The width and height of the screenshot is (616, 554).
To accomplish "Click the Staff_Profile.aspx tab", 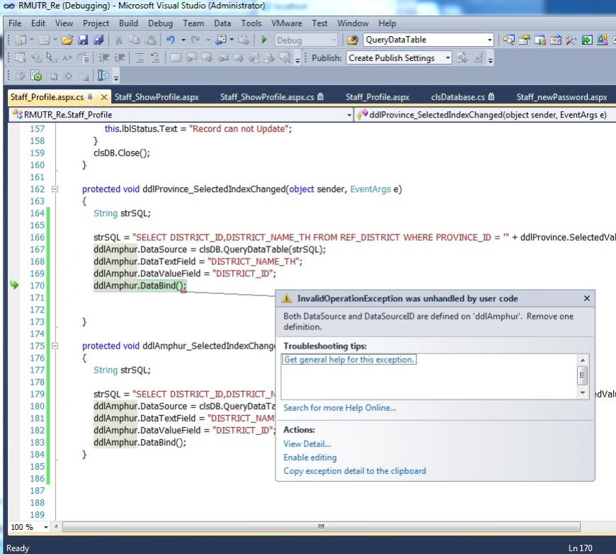I will 377,97.
